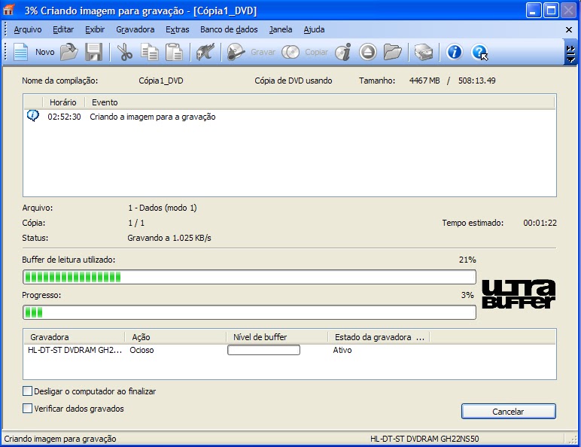581x447 pixels.
Task: Click the Nível de buffer bar
Action: click(263, 350)
